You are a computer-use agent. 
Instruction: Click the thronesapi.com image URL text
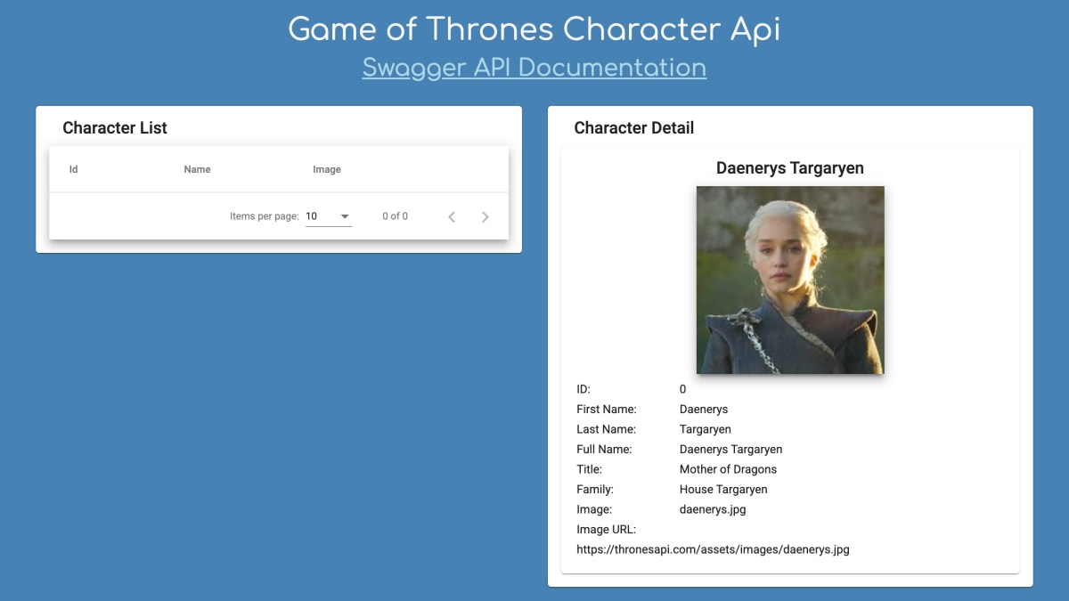click(713, 549)
